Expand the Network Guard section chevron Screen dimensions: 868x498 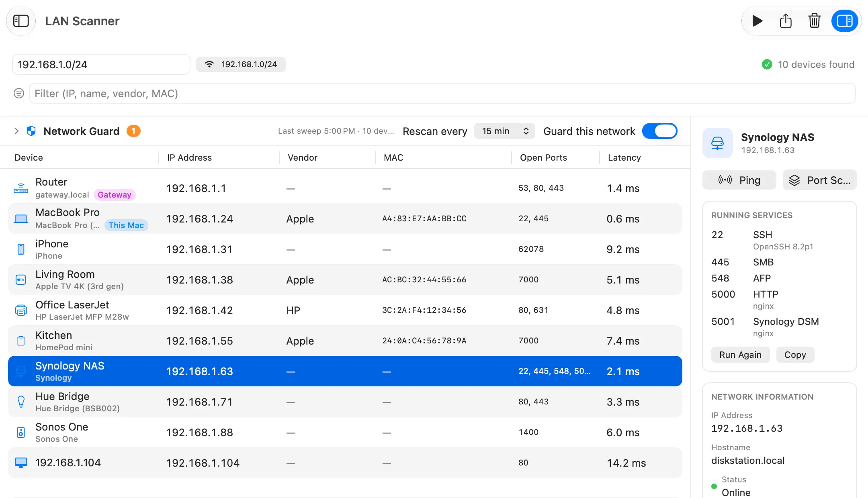click(x=16, y=131)
